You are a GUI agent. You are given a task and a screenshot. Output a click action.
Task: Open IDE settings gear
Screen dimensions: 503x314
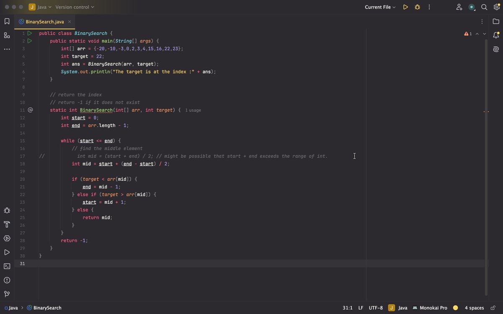496,7
